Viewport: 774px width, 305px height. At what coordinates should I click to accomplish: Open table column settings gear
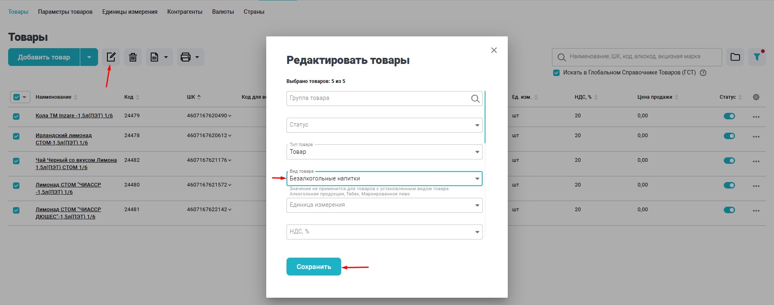(756, 97)
